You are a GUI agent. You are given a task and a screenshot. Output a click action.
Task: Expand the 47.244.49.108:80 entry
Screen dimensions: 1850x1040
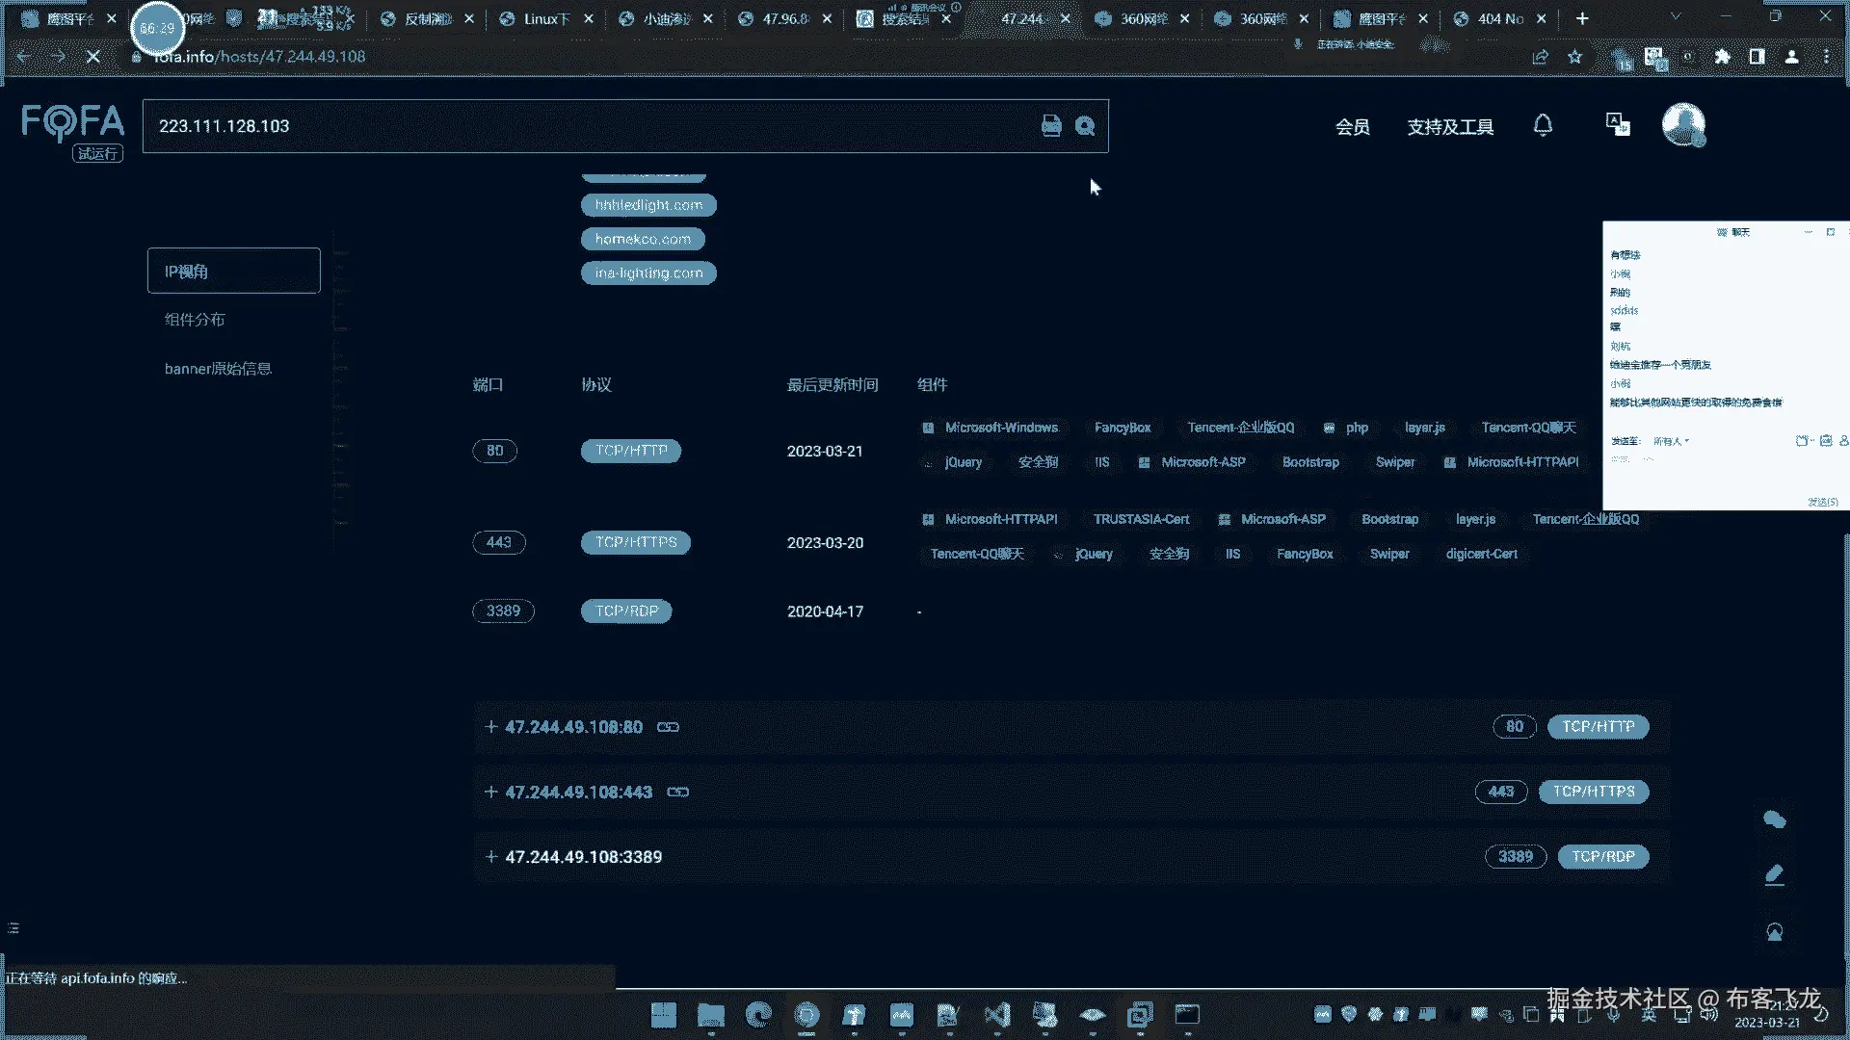click(491, 727)
